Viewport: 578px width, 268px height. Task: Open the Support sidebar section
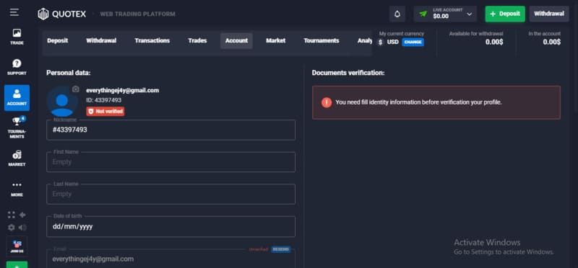click(x=17, y=67)
